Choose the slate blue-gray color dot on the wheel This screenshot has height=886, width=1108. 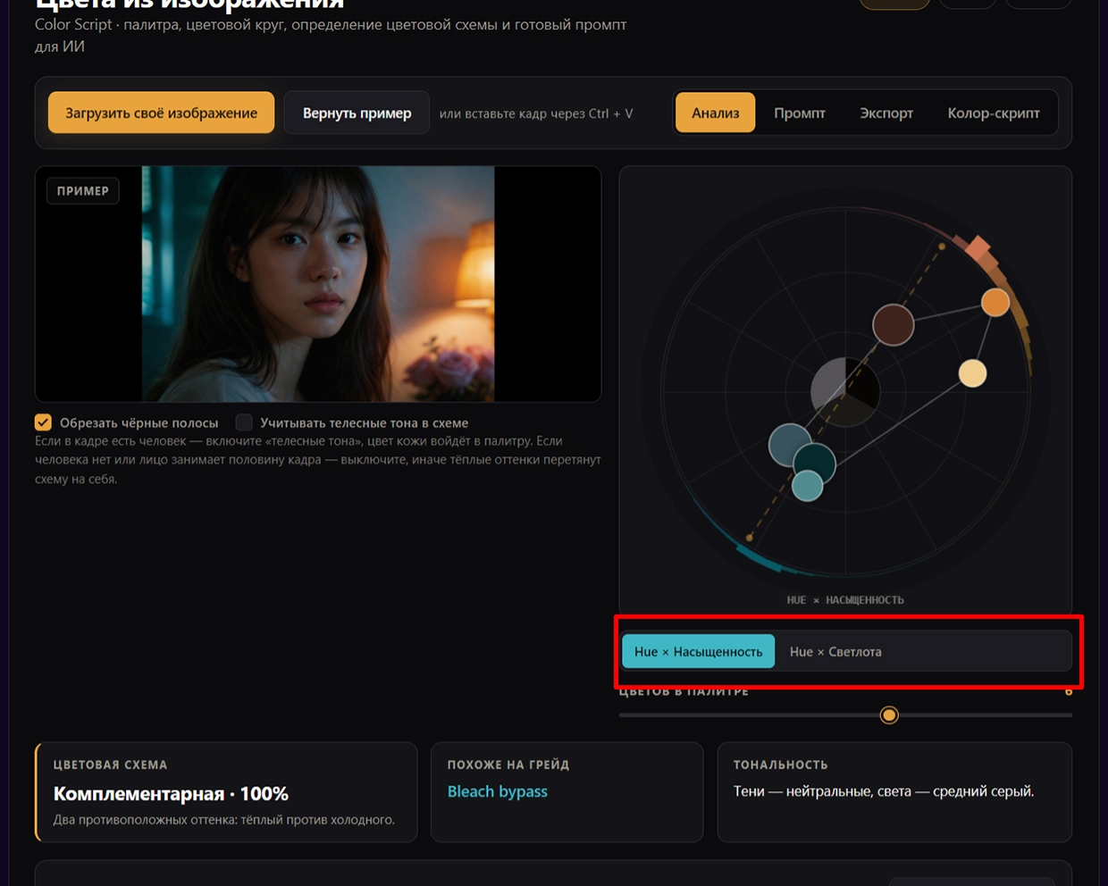[x=788, y=444]
